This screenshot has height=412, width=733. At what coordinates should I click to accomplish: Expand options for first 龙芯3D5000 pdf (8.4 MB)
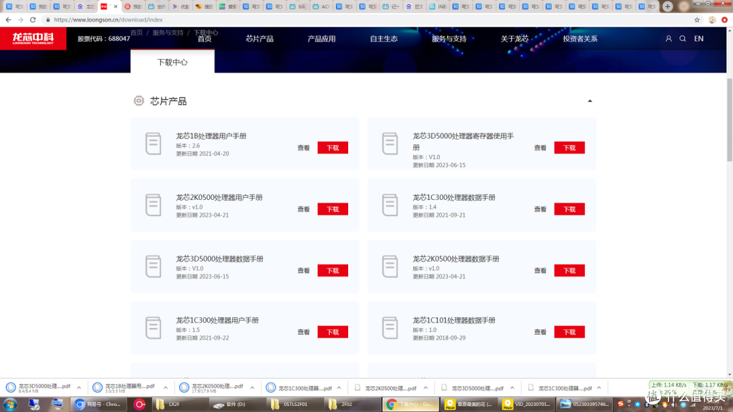[79, 388]
